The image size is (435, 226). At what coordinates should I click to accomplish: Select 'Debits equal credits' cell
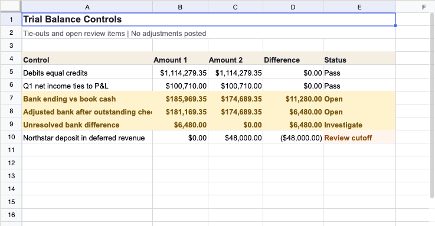click(87, 71)
